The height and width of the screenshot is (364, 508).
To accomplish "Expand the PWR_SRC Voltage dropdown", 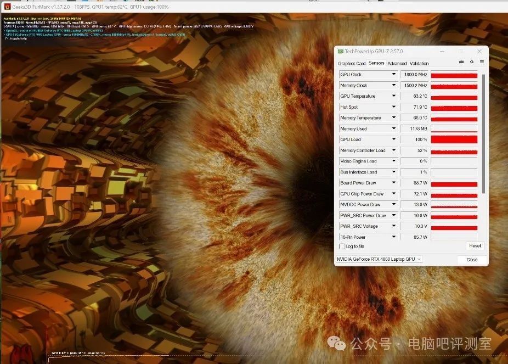I will tap(394, 226).
